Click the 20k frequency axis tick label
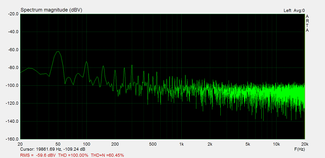 pos(304,144)
